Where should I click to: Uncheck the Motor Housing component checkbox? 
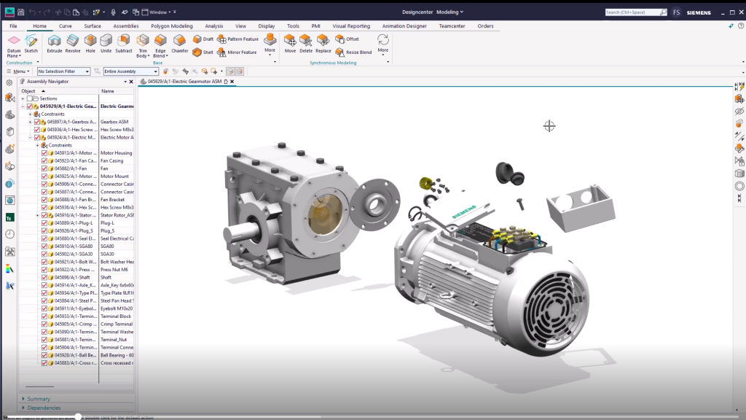click(44, 153)
